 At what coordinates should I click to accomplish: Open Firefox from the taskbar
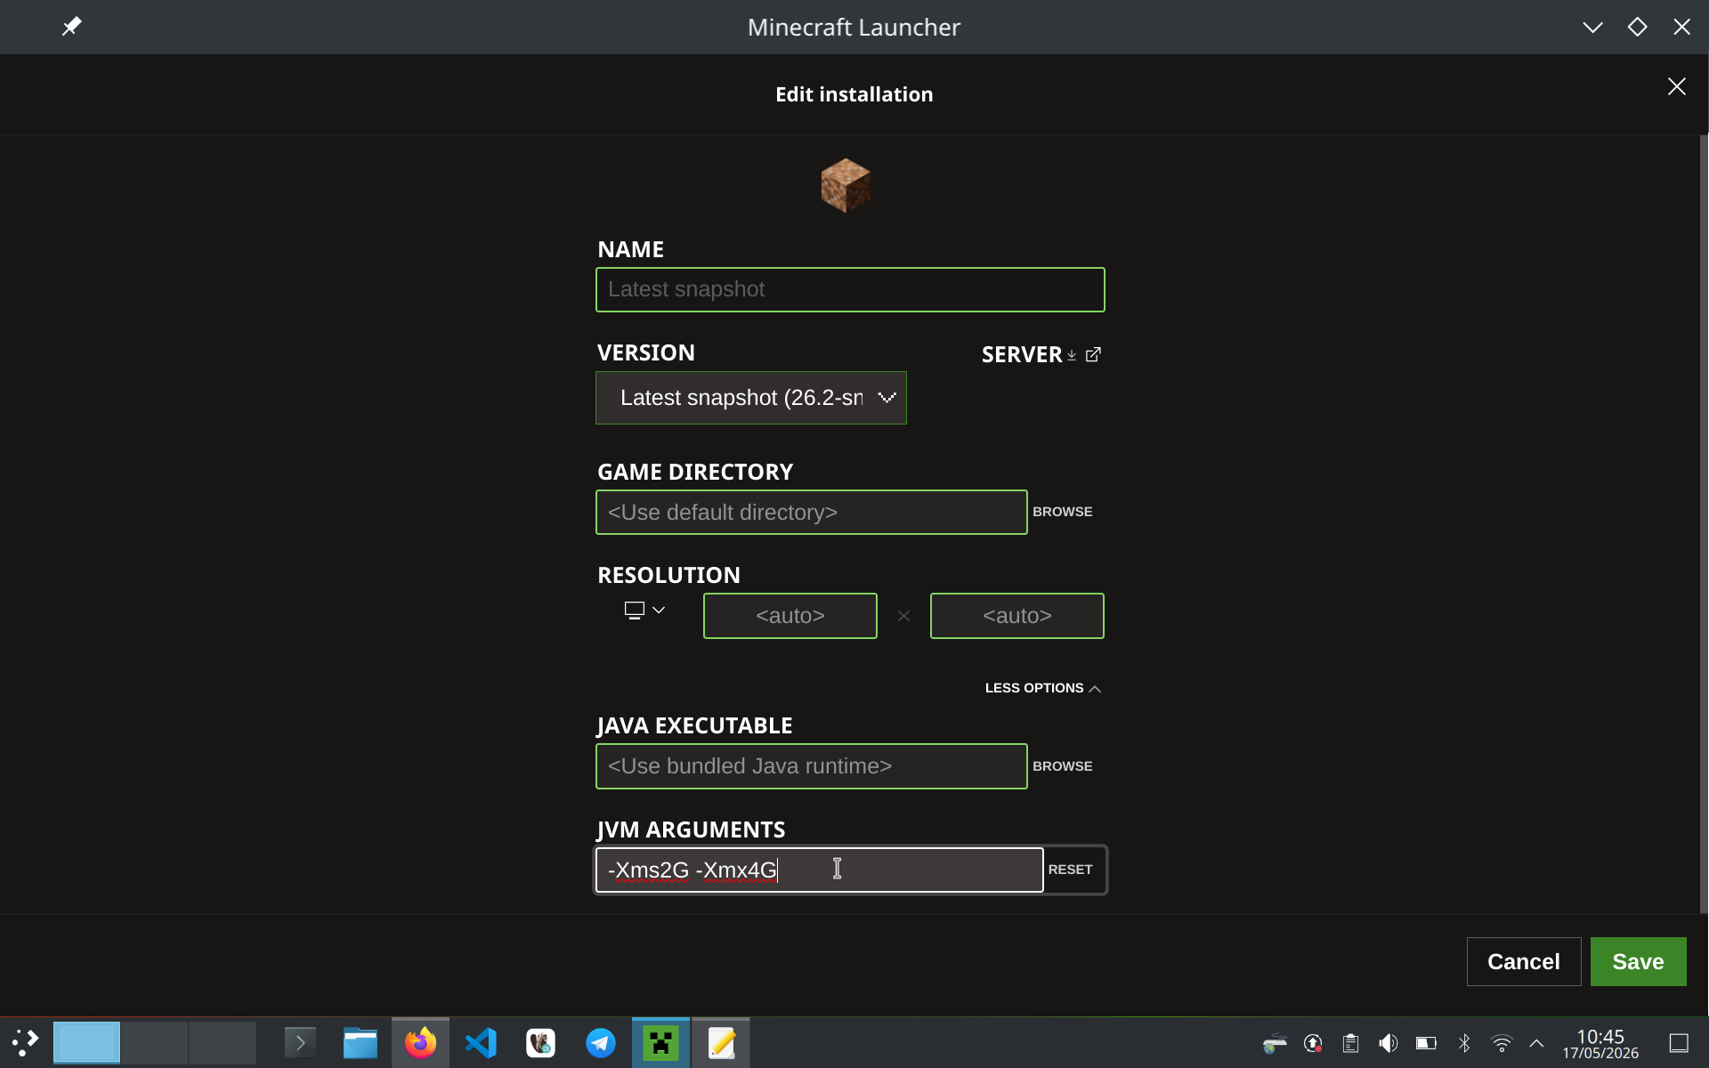pyautogui.click(x=420, y=1042)
